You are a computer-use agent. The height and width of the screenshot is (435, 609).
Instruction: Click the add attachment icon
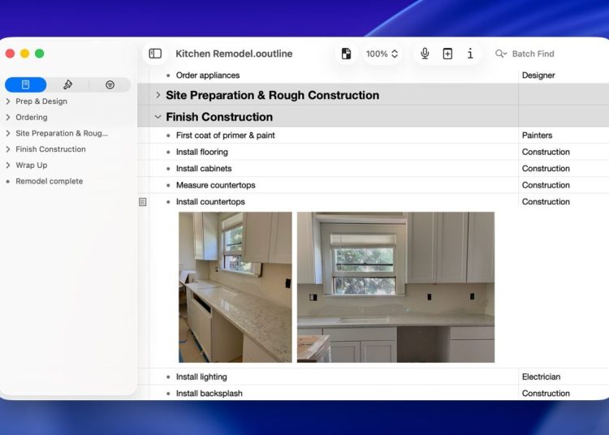(447, 54)
